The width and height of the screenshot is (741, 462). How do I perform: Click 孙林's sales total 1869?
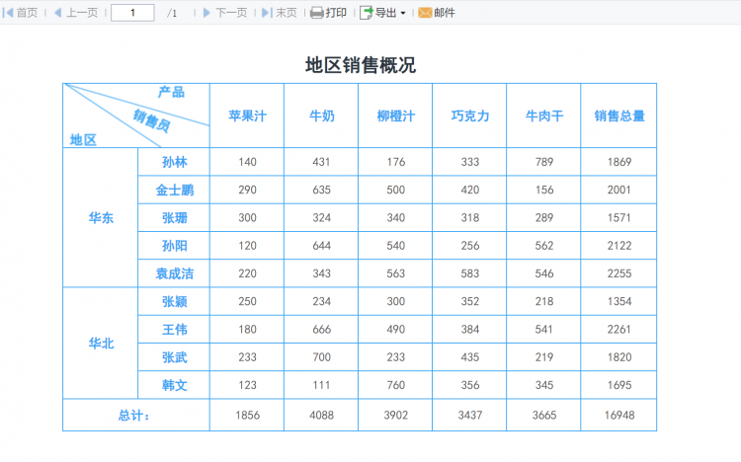[x=619, y=162]
